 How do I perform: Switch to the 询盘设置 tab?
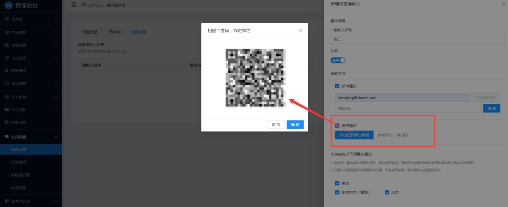(138, 32)
